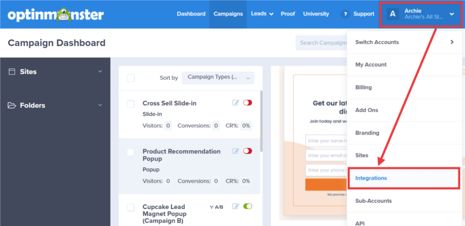This screenshot has width=465, height=226.
Task: Click the Sites window icon in sidebar
Action: pos(12,72)
